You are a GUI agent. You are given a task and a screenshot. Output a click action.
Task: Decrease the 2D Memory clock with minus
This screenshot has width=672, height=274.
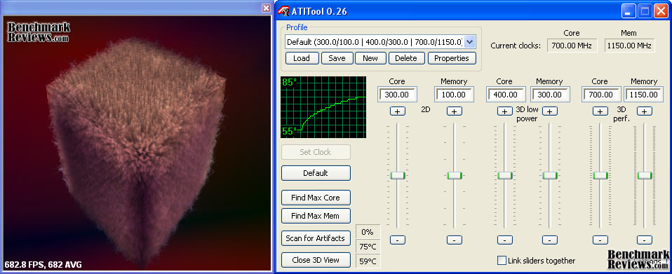455,240
